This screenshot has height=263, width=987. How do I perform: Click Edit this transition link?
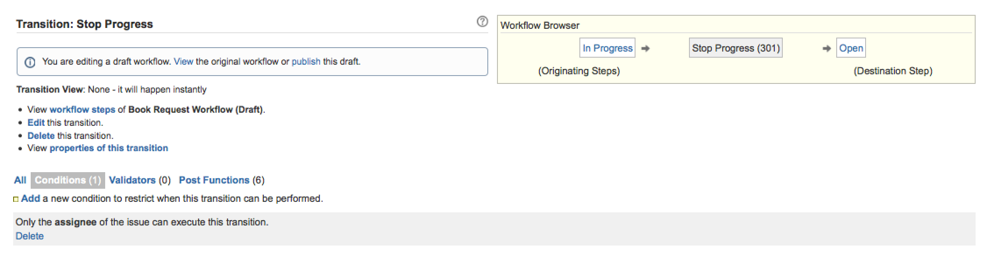pos(36,123)
